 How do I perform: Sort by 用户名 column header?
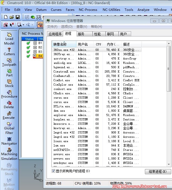point(85,44)
